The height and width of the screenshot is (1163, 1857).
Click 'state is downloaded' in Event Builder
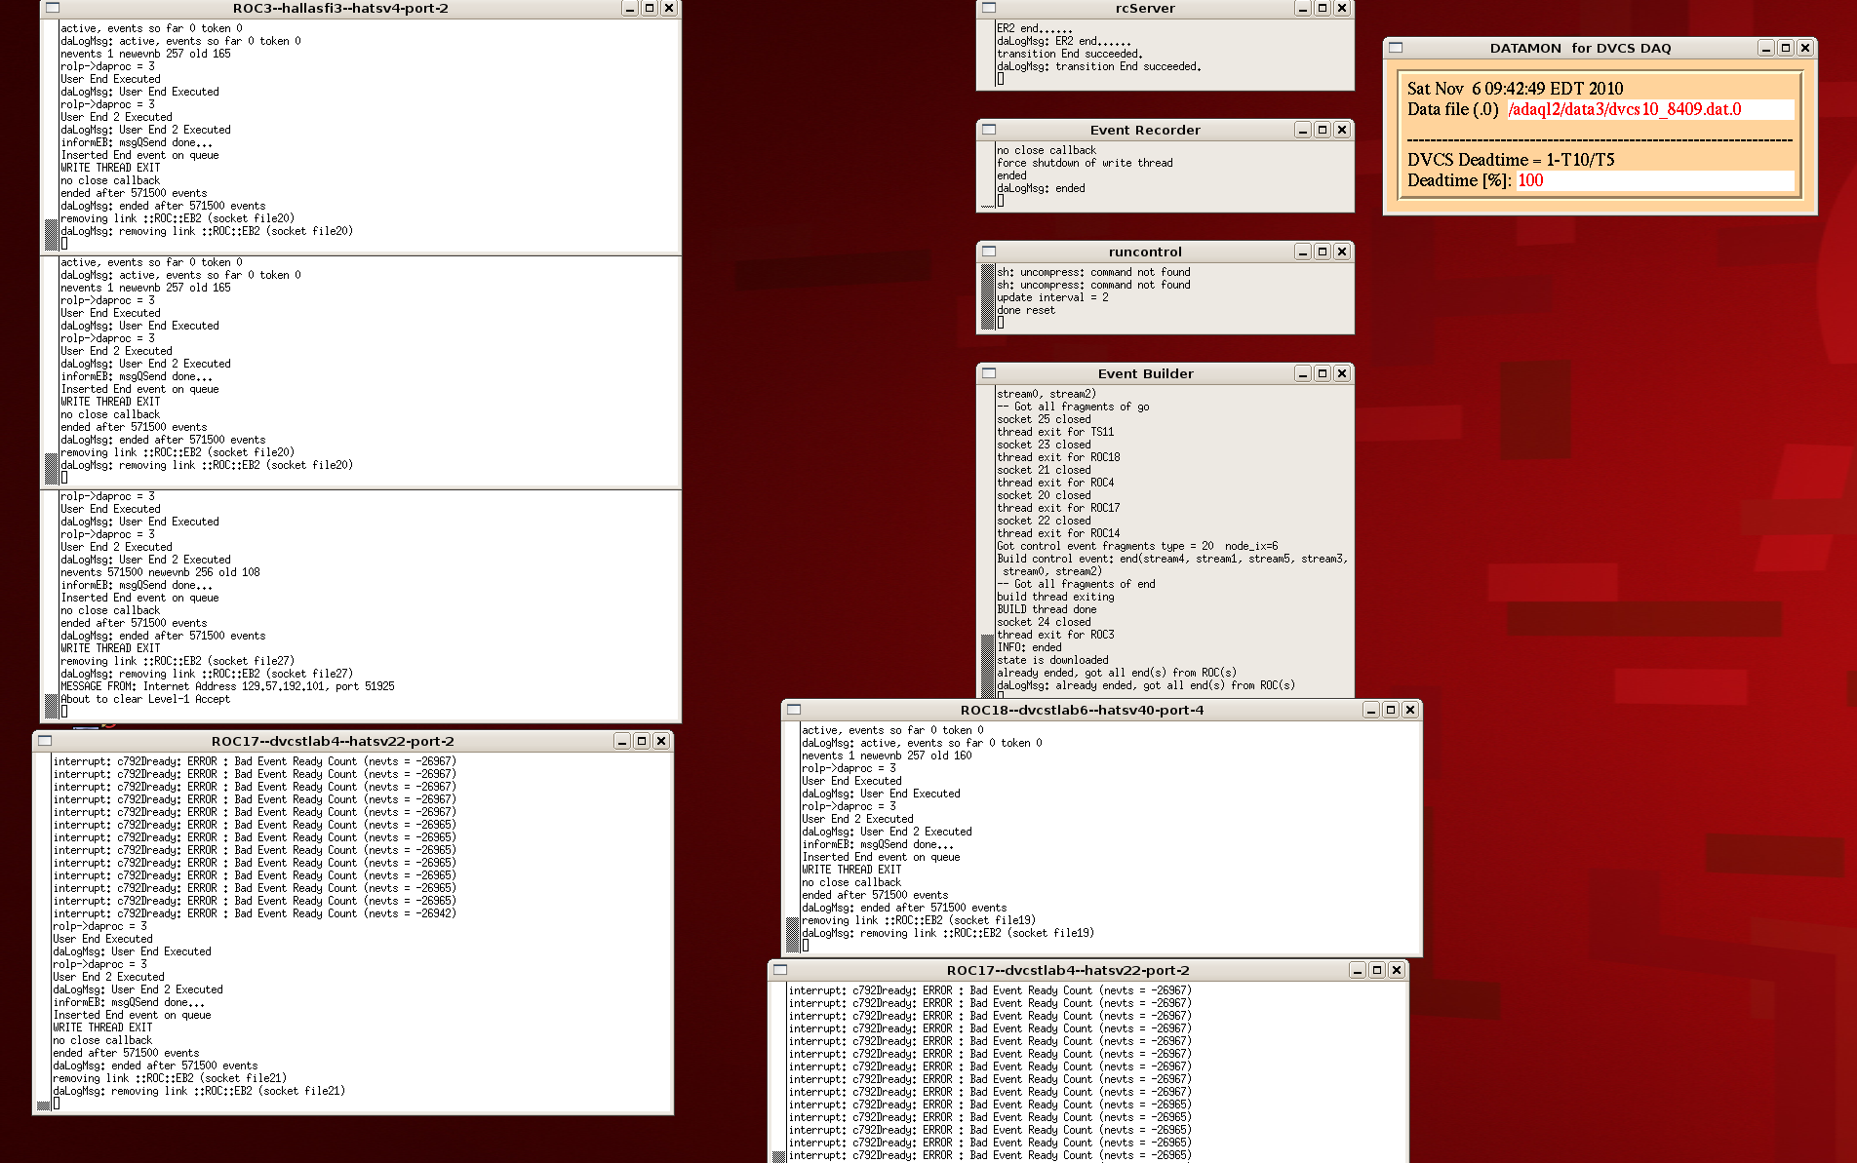click(1052, 660)
